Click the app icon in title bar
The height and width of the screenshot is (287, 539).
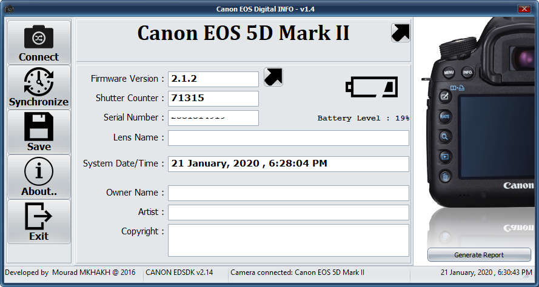[x=9, y=9]
